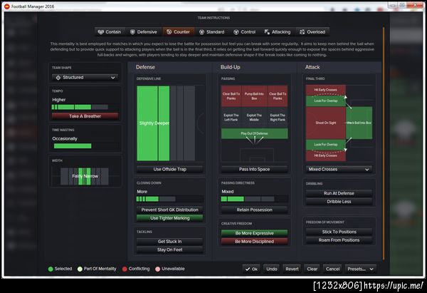Adjust the Fairly Narrow width control

tap(85, 176)
